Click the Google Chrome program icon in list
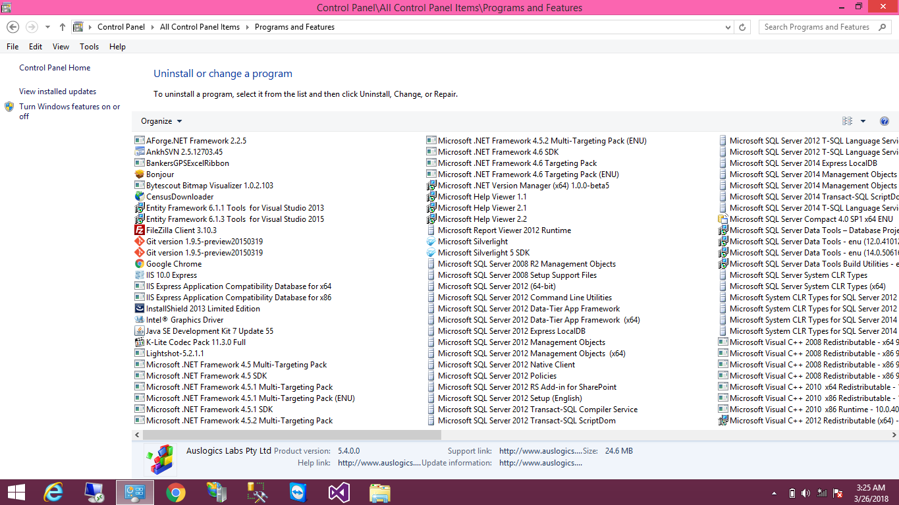The image size is (899, 505). tap(140, 264)
